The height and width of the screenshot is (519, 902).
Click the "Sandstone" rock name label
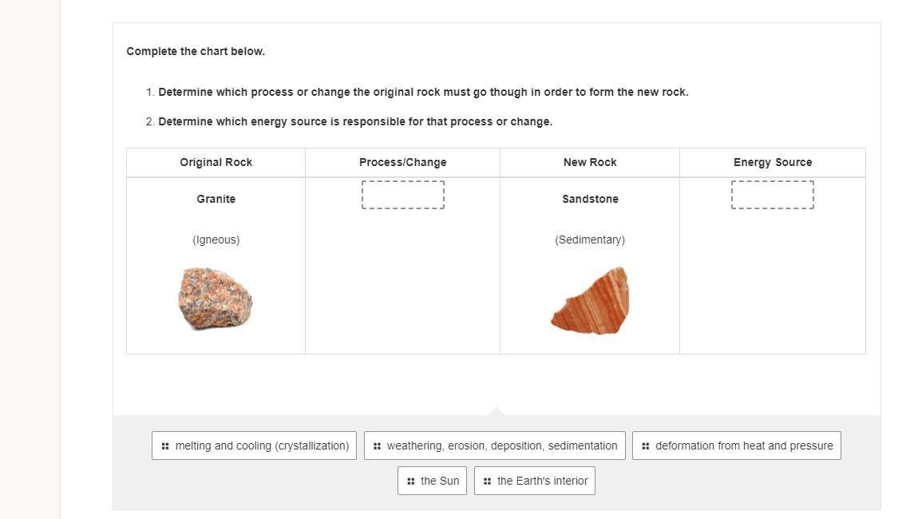tap(590, 199)
